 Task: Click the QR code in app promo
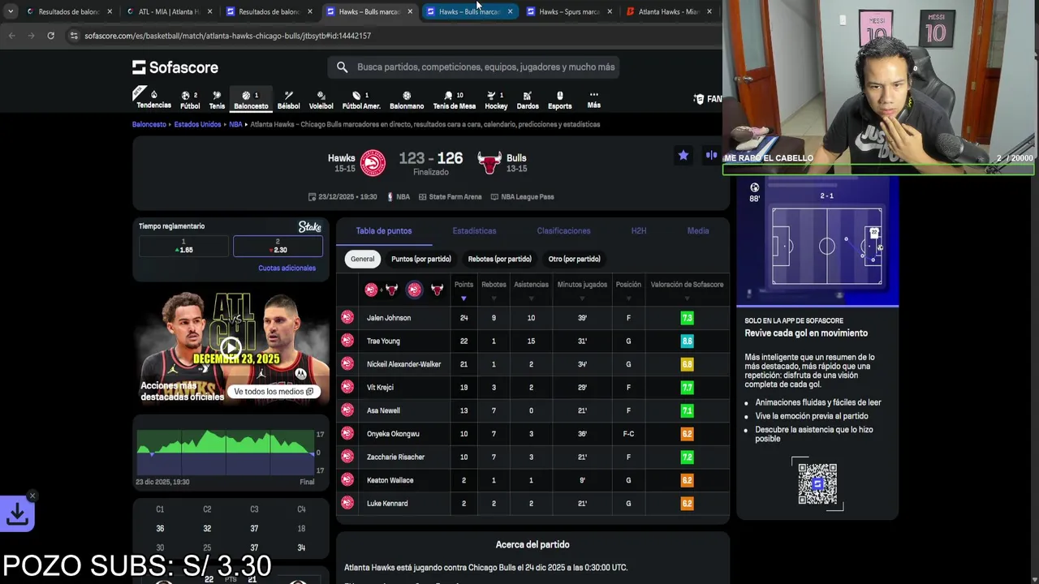817,483
